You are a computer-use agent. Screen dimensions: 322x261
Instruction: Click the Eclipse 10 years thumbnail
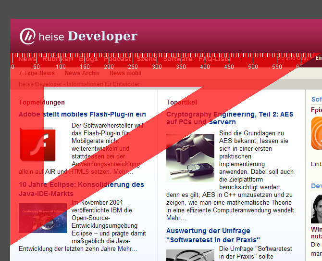pos(43,218)
